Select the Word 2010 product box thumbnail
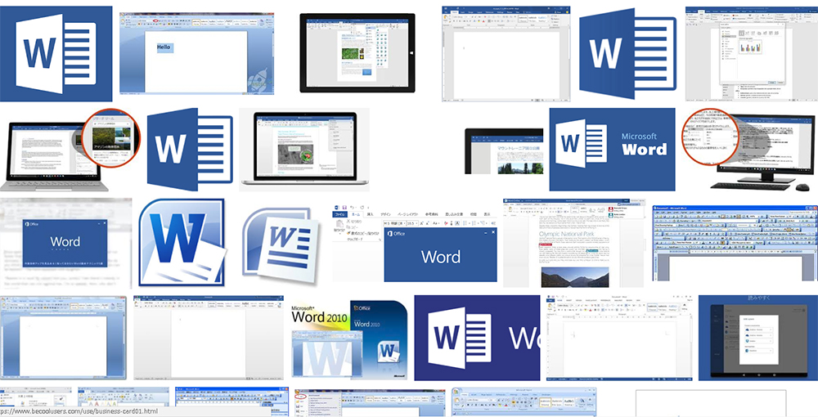 tap(349, 338)
